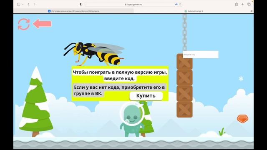Click the pink back arrow

click(x=42, y=24)
